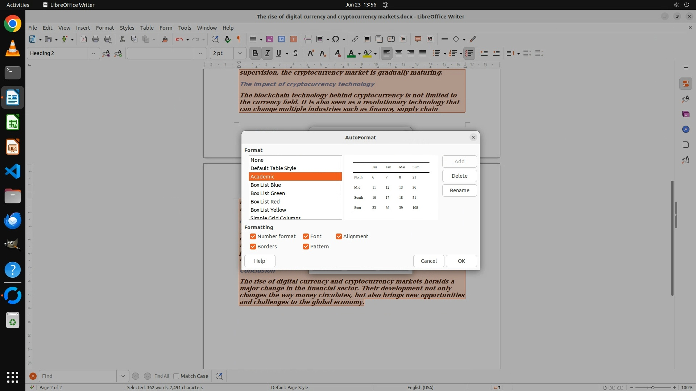696x391 pixels.
Task: Click the Insert Special Character omega icon
Action: (x=336, y=39)
